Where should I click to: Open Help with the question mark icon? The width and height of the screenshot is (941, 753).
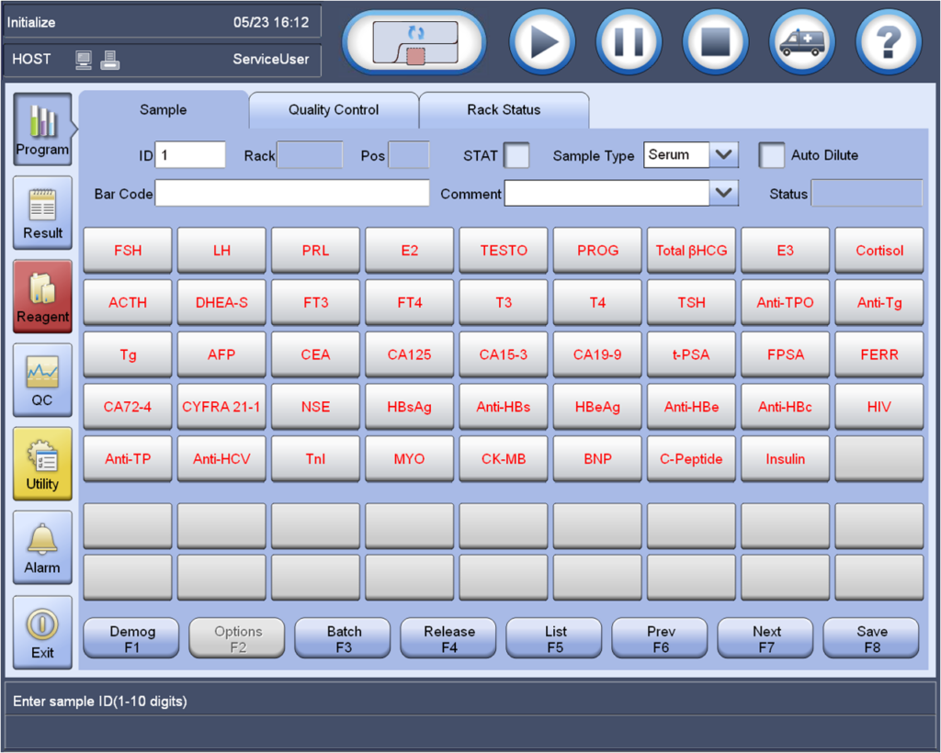click(x=888, y=41)
